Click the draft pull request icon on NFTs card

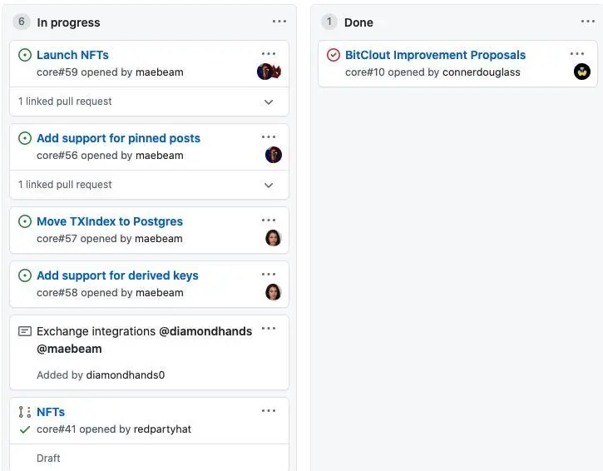point(25,412)
